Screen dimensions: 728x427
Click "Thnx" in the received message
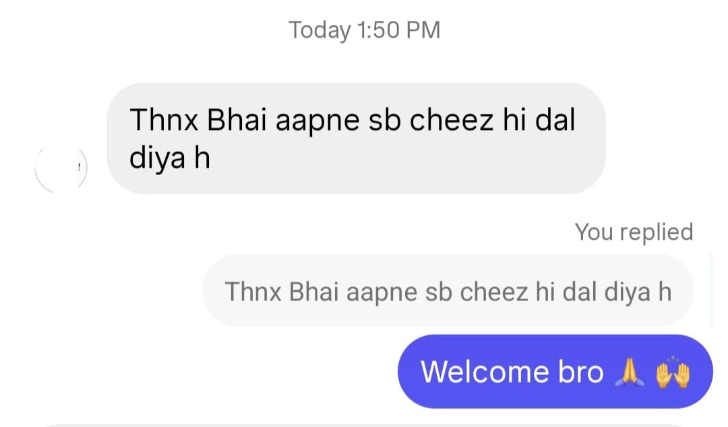click(164, 120)
